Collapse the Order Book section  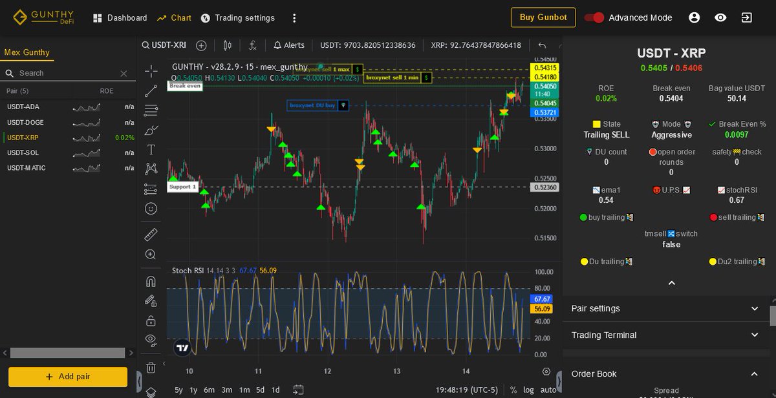click(x=666, y=373)
